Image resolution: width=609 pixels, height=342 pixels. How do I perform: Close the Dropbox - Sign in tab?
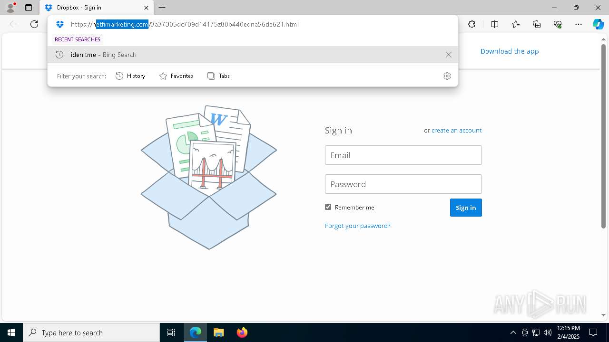(146, 8)
